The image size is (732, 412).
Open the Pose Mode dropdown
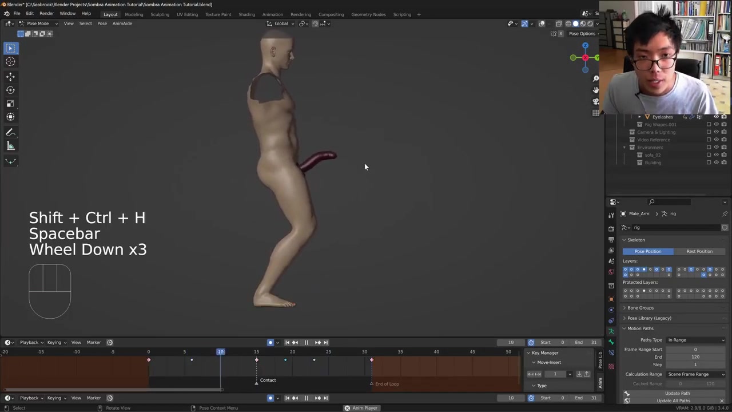coord(38,23)
